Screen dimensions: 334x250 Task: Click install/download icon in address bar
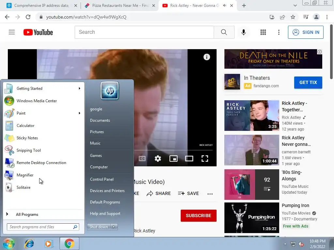pyautogui.click(x=272, y=17)
